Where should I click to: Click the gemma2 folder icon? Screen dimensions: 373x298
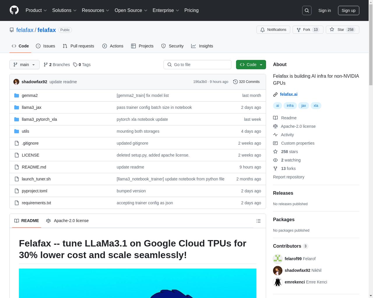pyautogui.click(x=17, y=95)
